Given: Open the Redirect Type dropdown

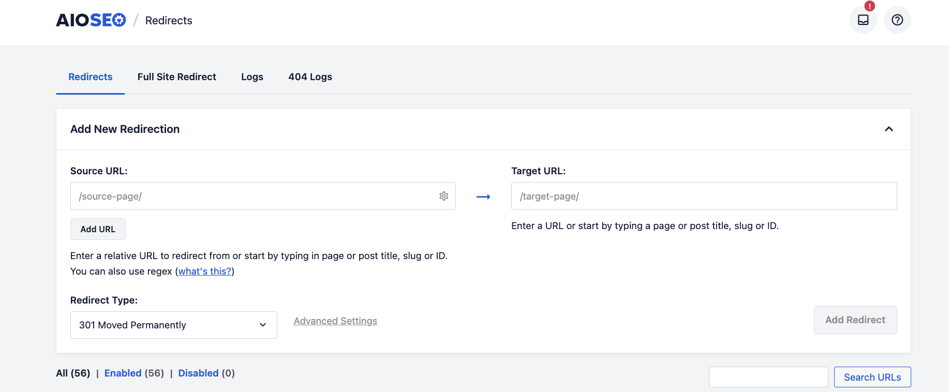Looking at the screenshot, I should pos(173,325).
